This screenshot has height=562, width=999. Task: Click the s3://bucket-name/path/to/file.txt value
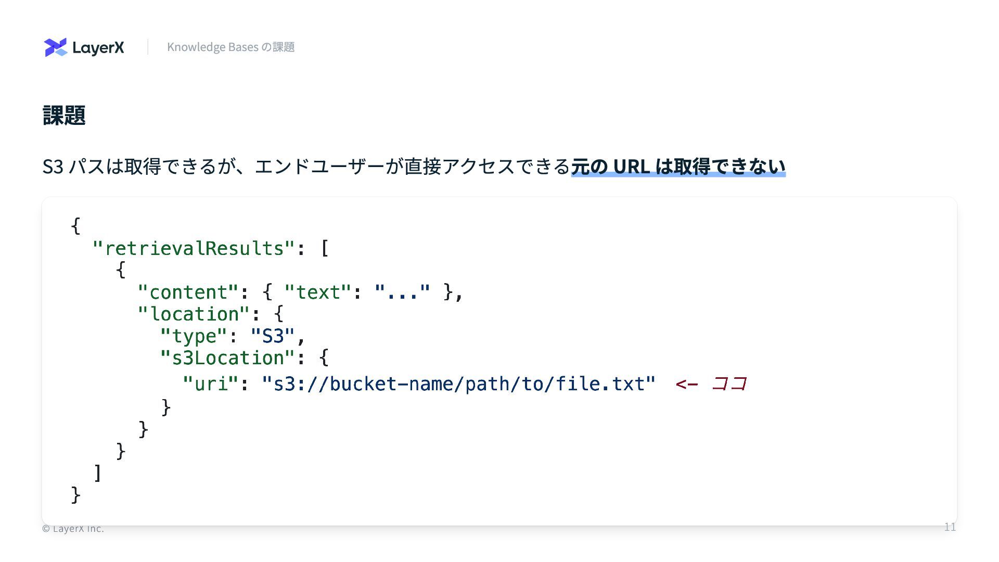458,384
